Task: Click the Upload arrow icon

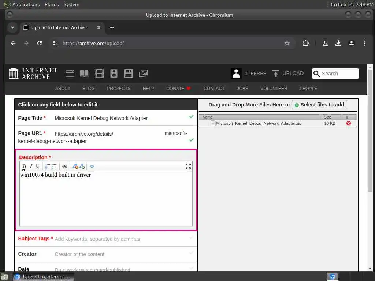Action: (275, 73)
